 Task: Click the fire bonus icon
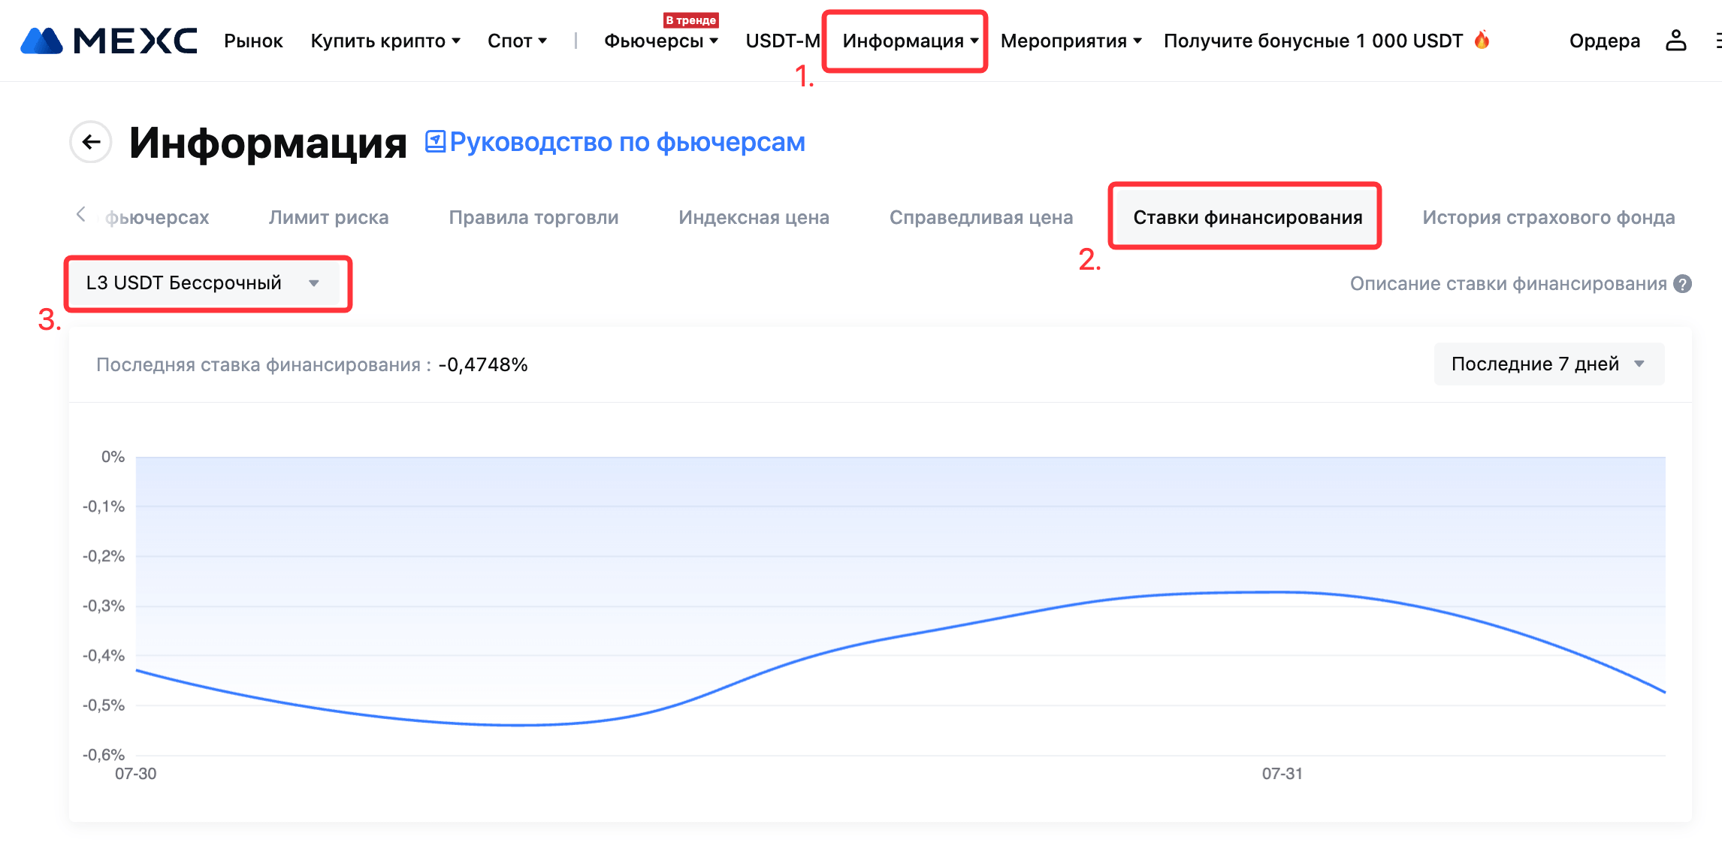pyautogui.click(x=1482, y=40)
